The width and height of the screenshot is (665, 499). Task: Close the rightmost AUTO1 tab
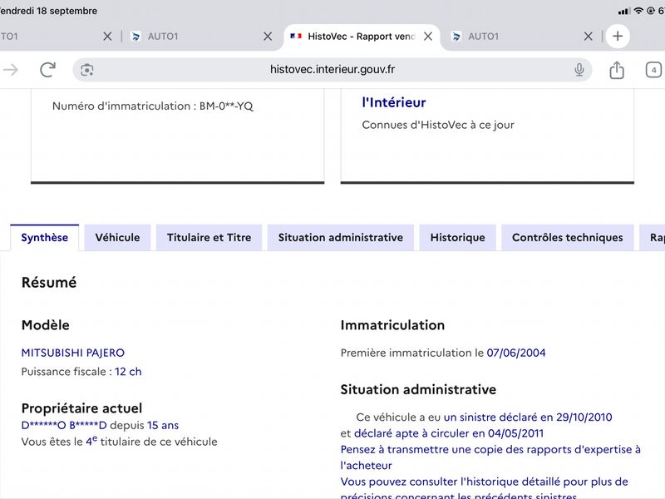click(x=588, y=37)
